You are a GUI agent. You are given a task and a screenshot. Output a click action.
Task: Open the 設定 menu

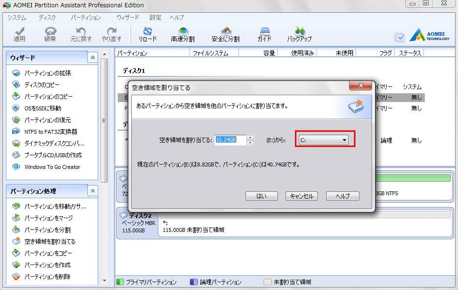point(155,18)
